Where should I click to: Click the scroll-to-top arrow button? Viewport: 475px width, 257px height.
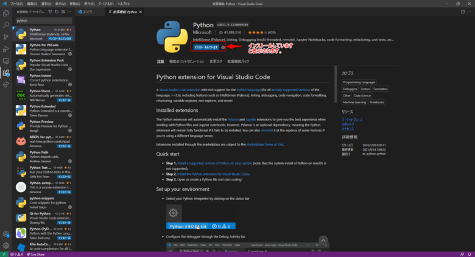[323, 241]
